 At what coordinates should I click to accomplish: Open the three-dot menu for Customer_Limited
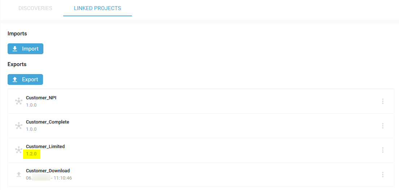(382, 150)
